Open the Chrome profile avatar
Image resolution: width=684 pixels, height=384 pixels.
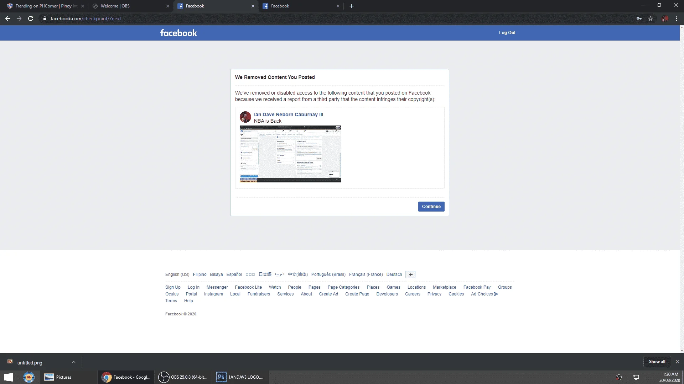coord(665,18)
